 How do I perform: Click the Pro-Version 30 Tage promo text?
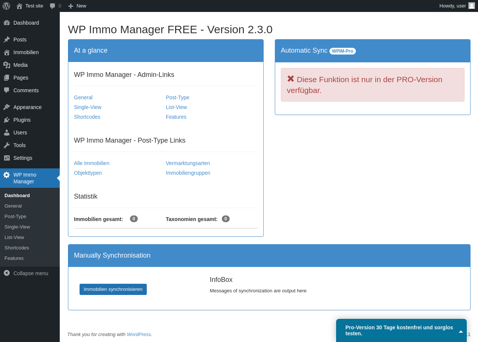click(x=399, y=330)
